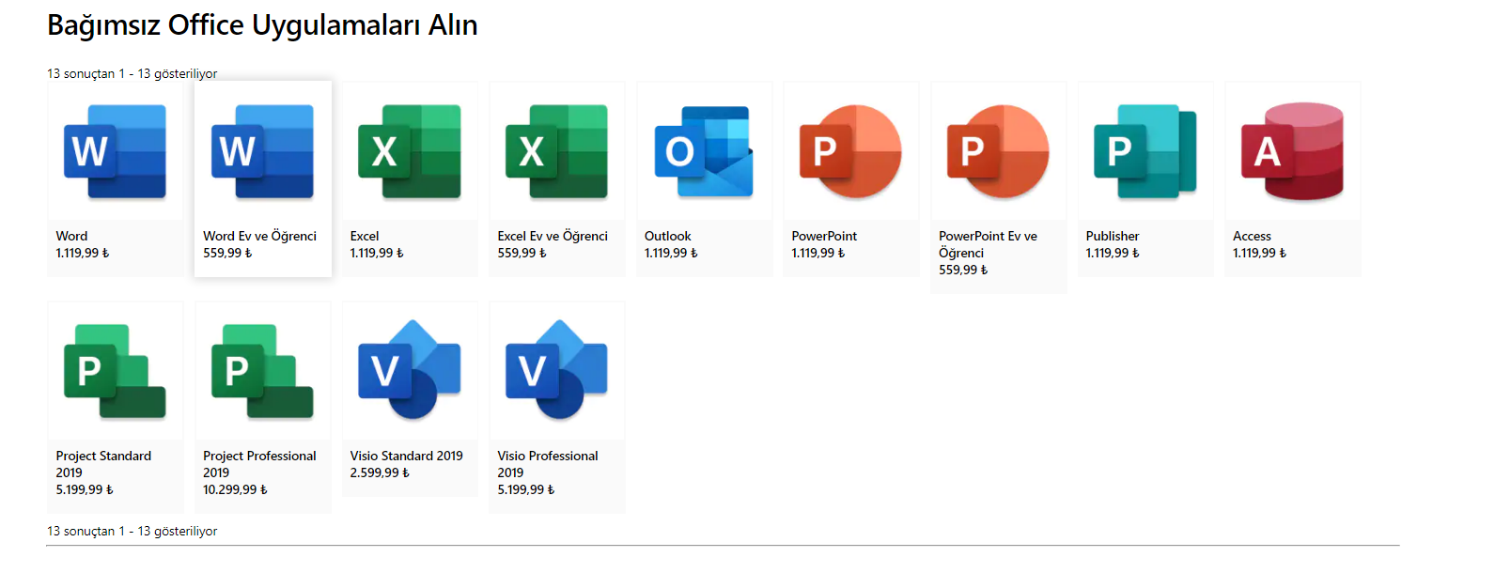This screenshot has height=573, width=1495.
Task: Click the Outlook app icon
Action: click(x=704, y=151)
